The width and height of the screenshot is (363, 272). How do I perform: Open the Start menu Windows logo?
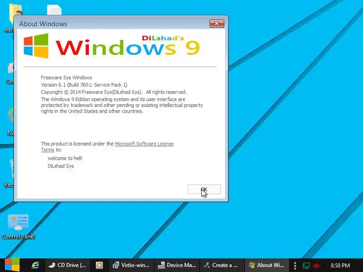(x=12, y=265)
